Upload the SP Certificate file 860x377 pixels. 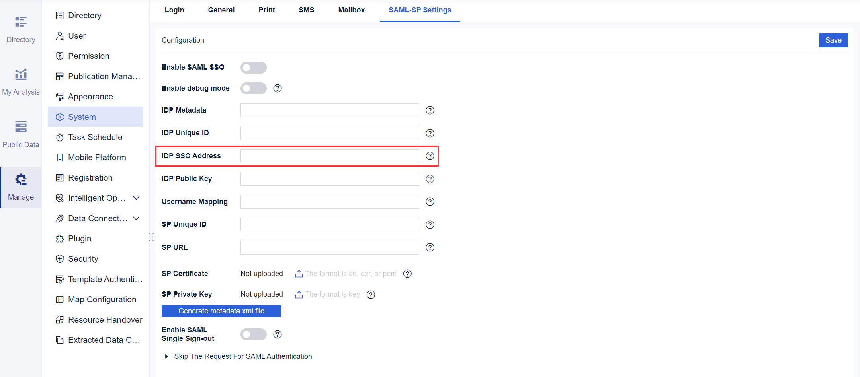(299, 274)
